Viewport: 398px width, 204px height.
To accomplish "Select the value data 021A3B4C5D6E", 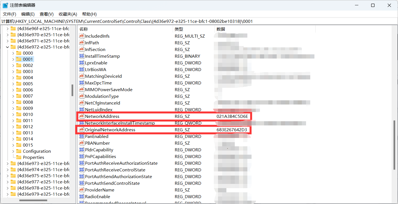I will [232, 116].
